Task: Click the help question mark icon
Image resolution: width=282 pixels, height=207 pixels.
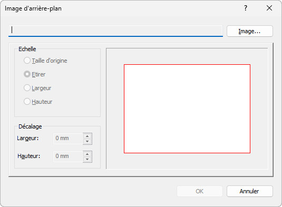Action: point(246,8)
